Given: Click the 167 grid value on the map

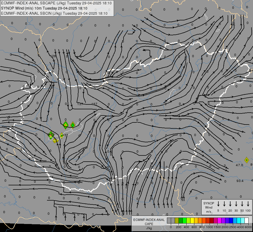Looking at the screenshot, I should (94, 104).
